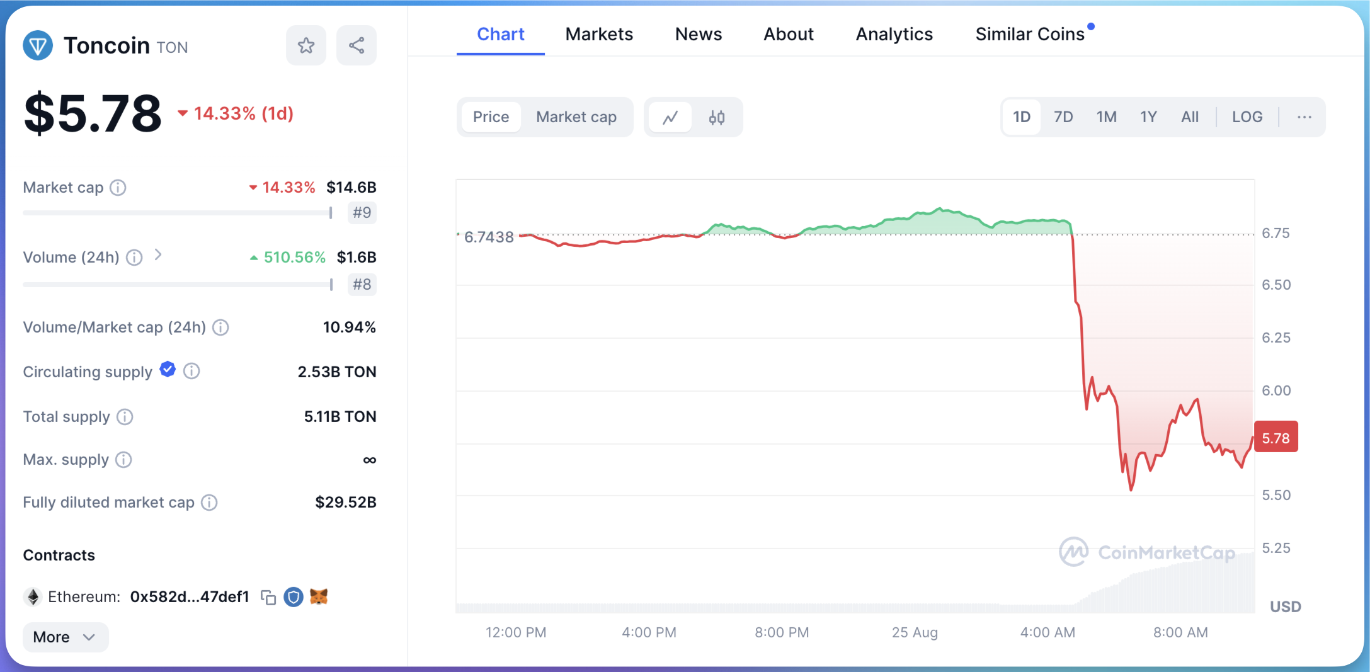
Task: Expand the More contracts dropdown
Action: [x=66, y=637]
